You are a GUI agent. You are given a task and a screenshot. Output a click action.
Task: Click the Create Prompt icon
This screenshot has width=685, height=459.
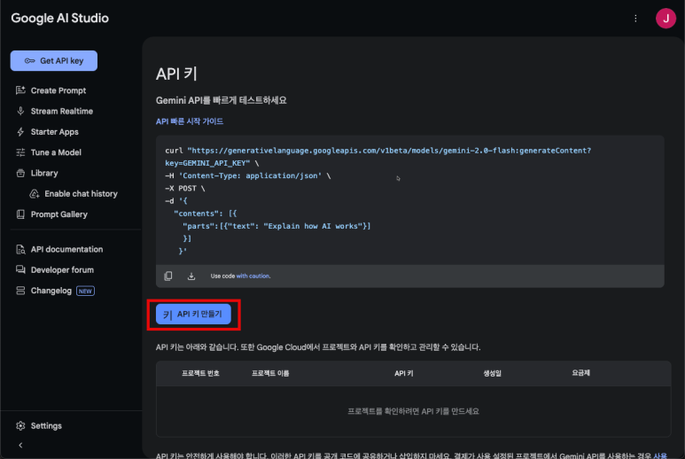20,90
